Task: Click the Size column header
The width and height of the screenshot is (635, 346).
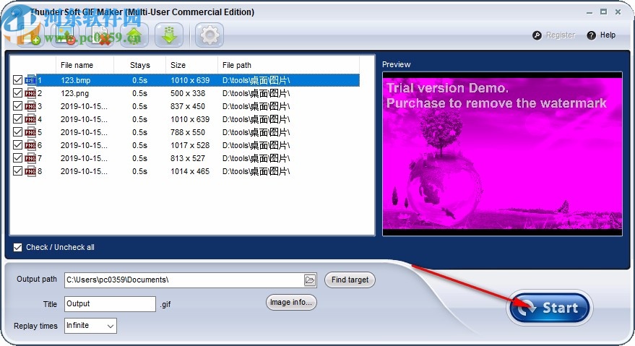Action: 191,65
